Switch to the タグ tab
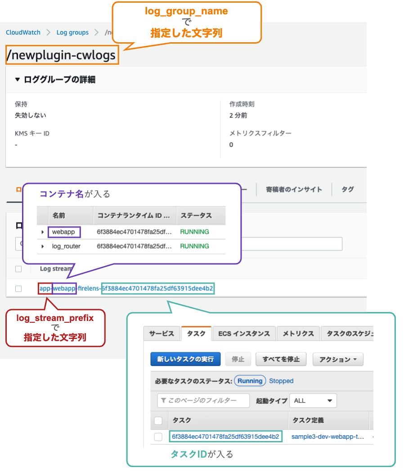The width and height of the screenshot is (408, 472). coord(347,190)
